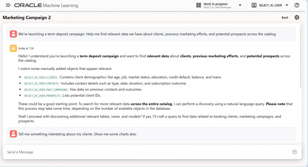Click the Oracle Machine Learning logo

46,5
